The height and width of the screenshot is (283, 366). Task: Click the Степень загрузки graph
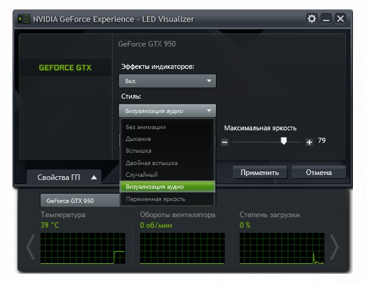coord(282,248)
